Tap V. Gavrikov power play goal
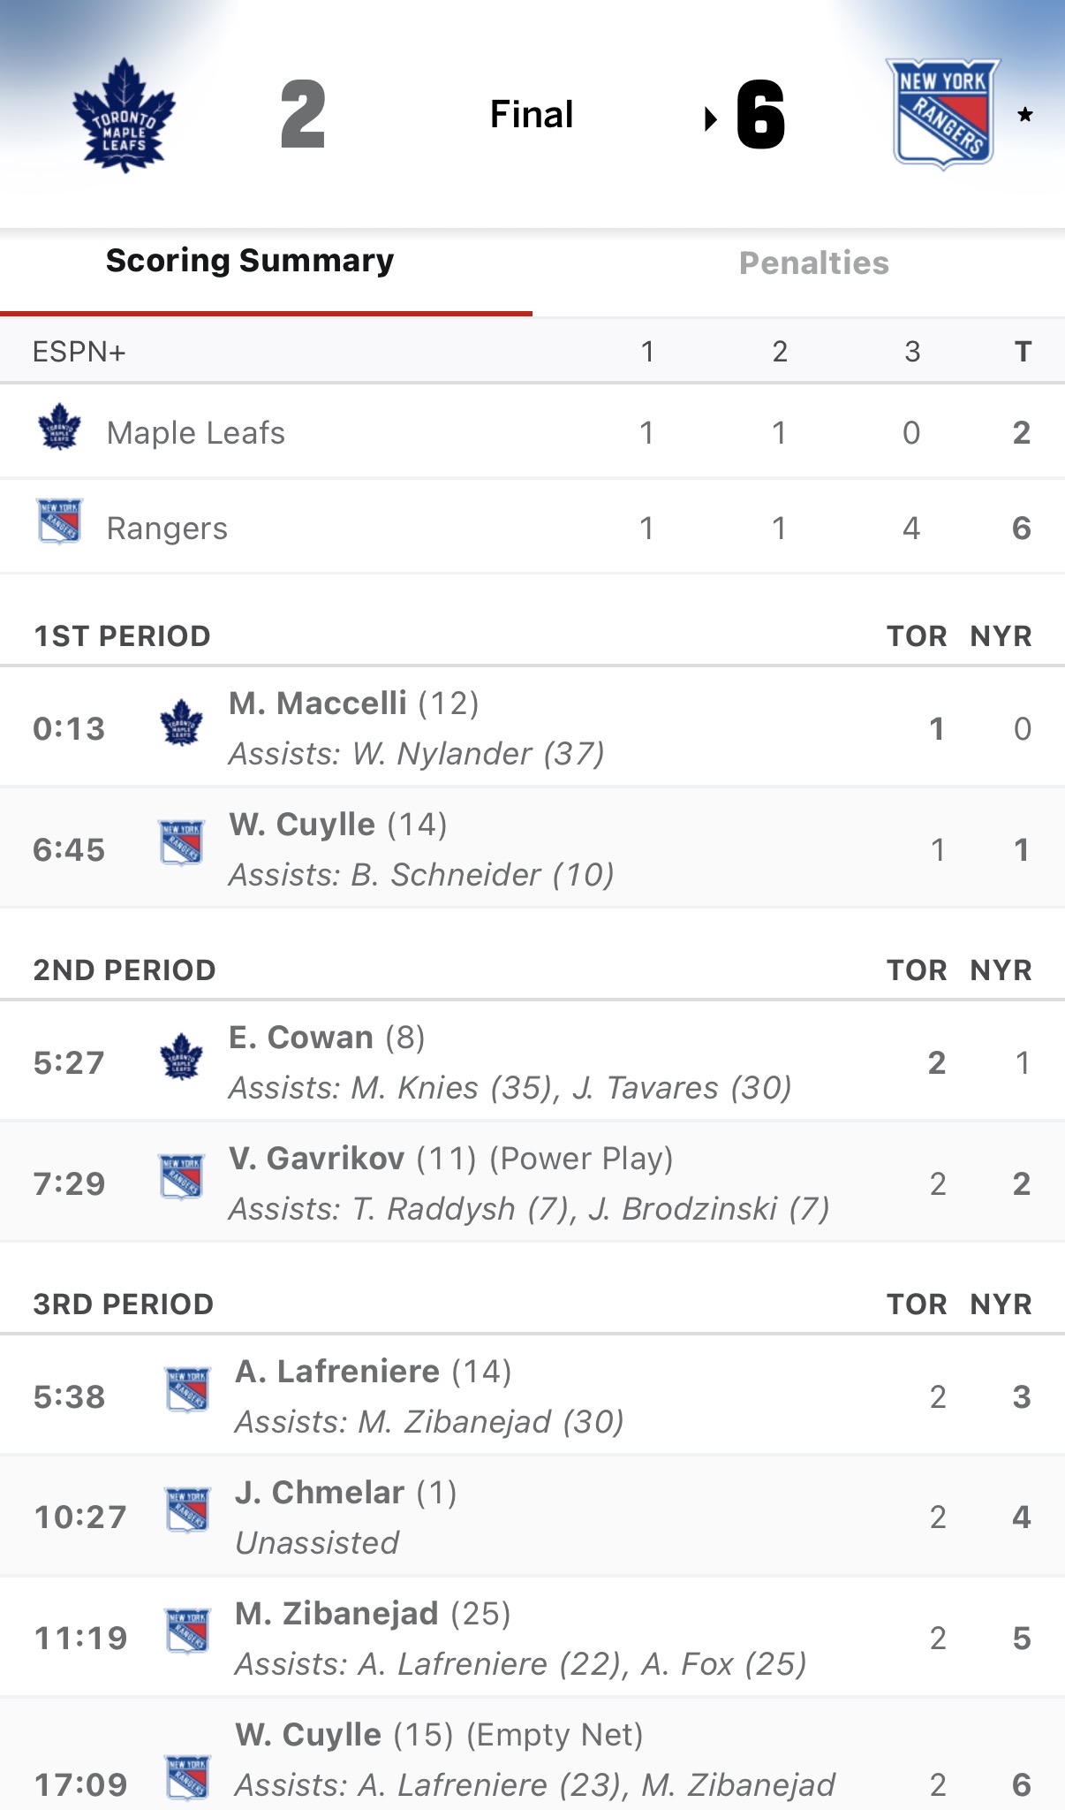The height and width of the screenshot is (1810, 1065). pos(317,1159)
